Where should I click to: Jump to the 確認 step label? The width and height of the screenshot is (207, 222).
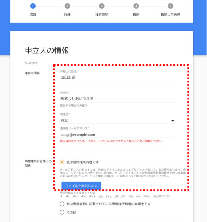tap(136, 15)
